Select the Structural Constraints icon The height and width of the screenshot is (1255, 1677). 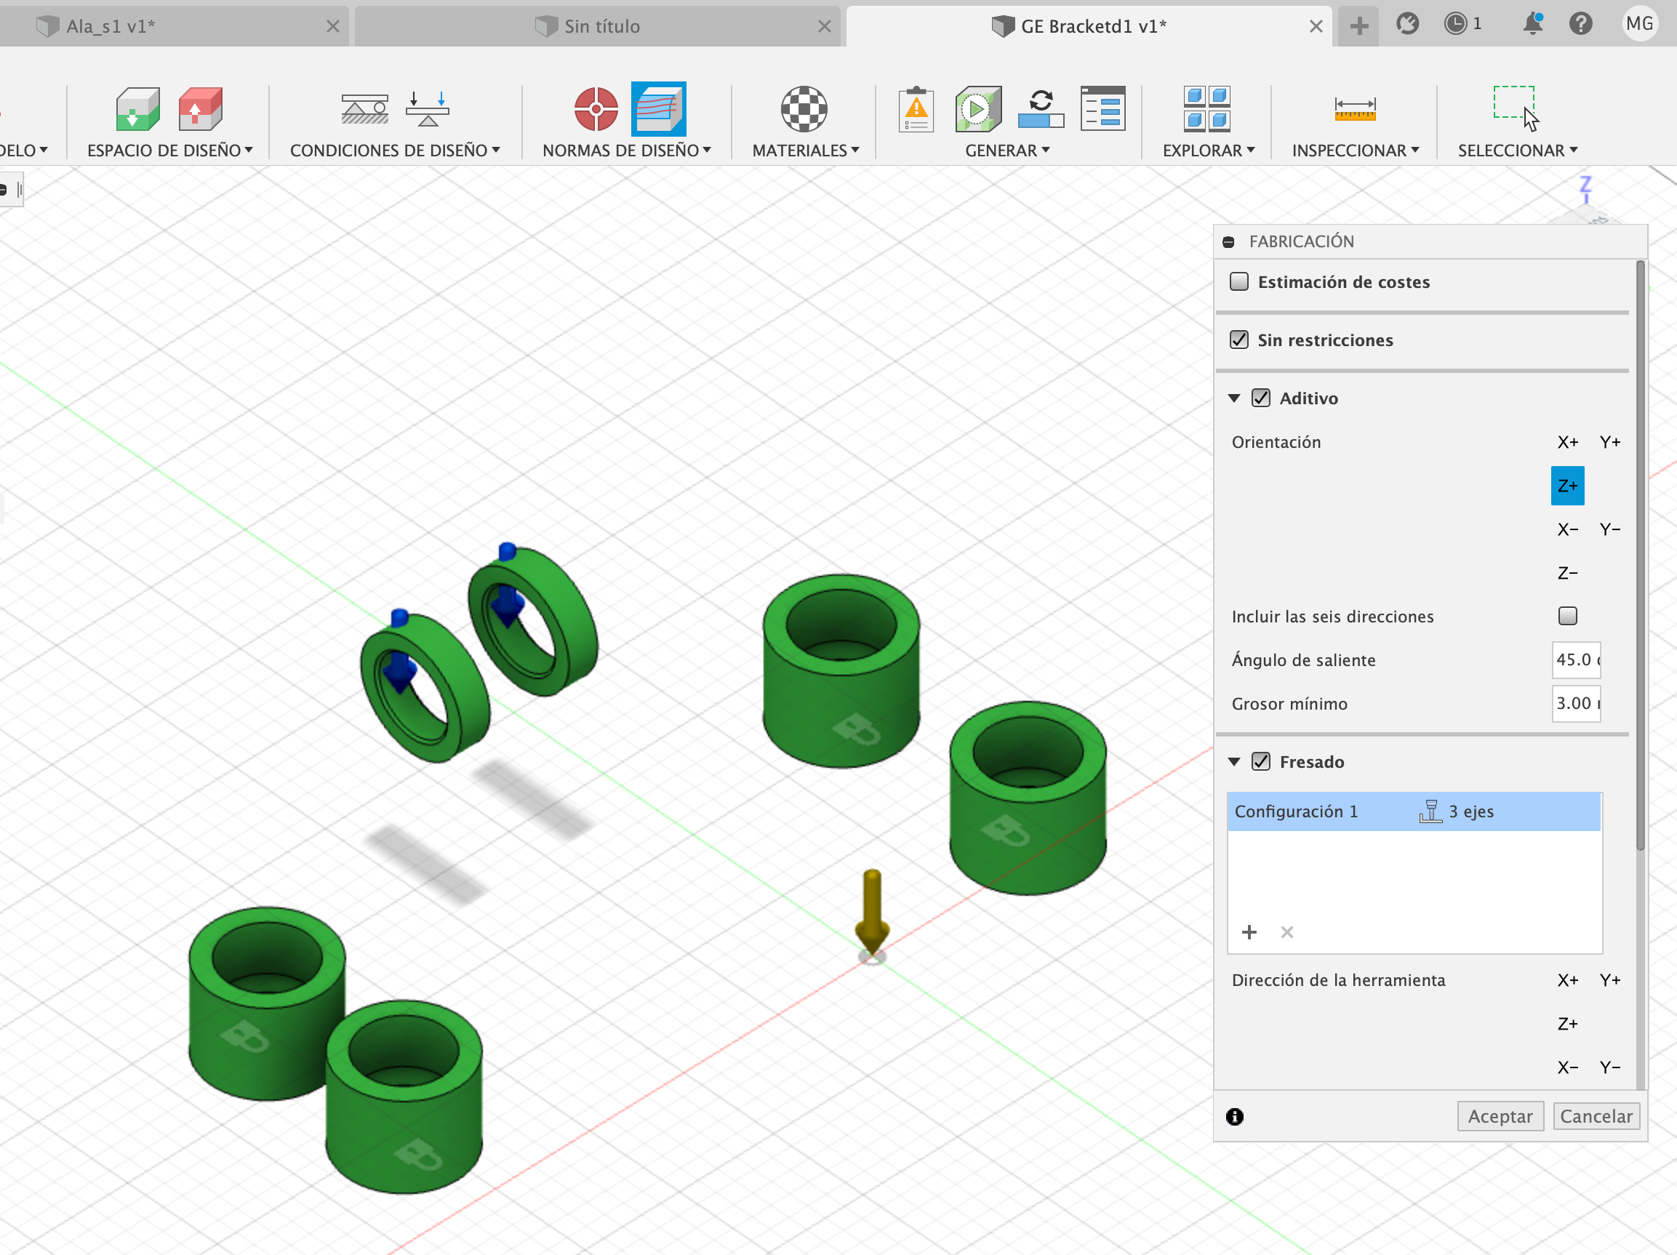tap(364, 109)
